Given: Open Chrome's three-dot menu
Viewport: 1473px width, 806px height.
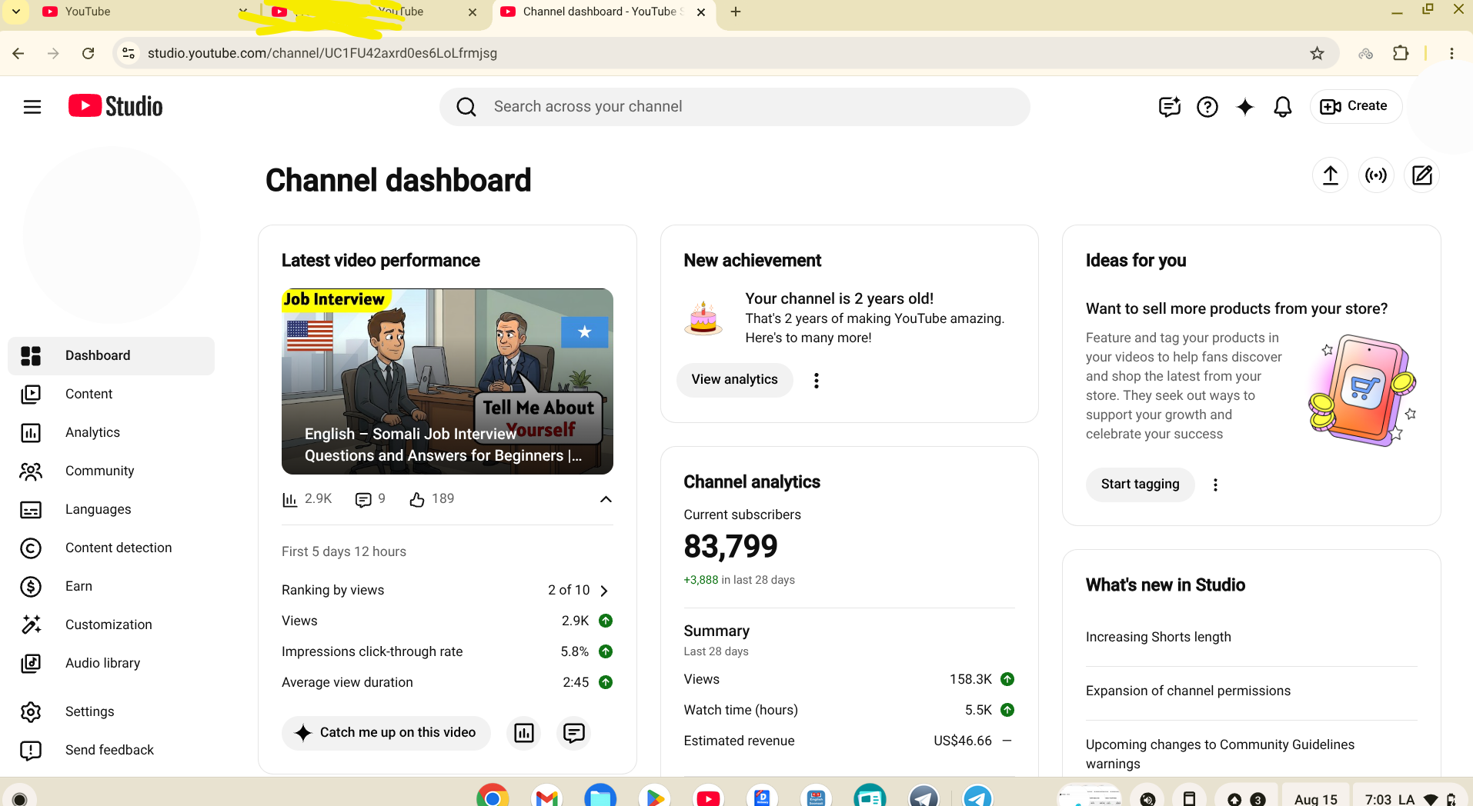Looking at the screenshot, I should pyautogui.click(x=1451, y=53).
